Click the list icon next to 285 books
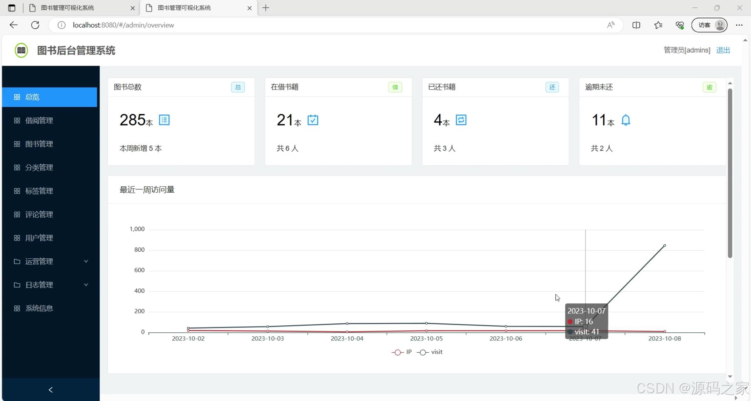 (164, 120)
